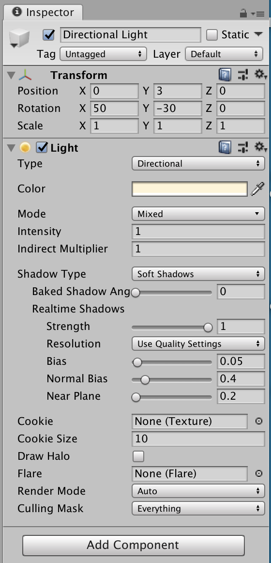Image resolution: width=271 pixels, height=563 pixels.
Task: Open Flare object picker circle
Action: 258,473
